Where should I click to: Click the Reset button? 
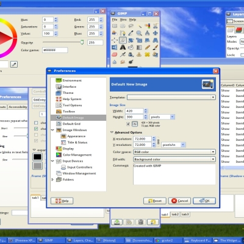(155, 201)
